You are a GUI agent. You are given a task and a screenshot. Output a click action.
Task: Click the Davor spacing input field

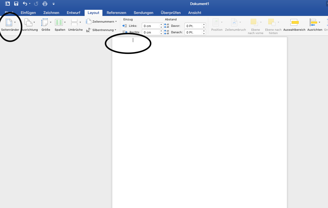tap(193, 26)
